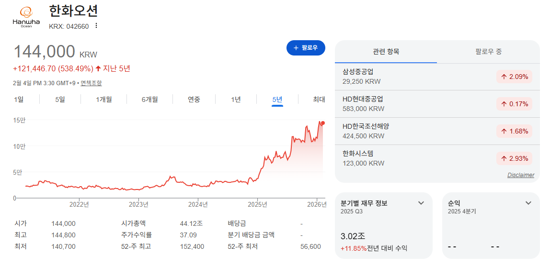
Task: Click the 2026년 axis label
Action: (316, 204)
